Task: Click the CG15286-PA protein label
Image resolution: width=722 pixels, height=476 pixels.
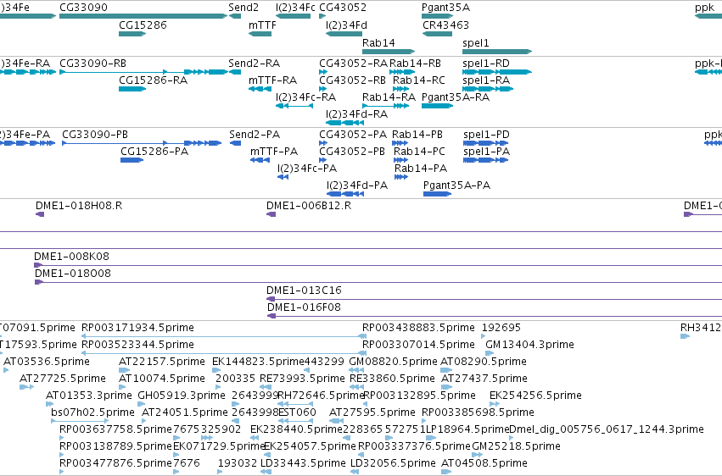Action: coord(154,152)
